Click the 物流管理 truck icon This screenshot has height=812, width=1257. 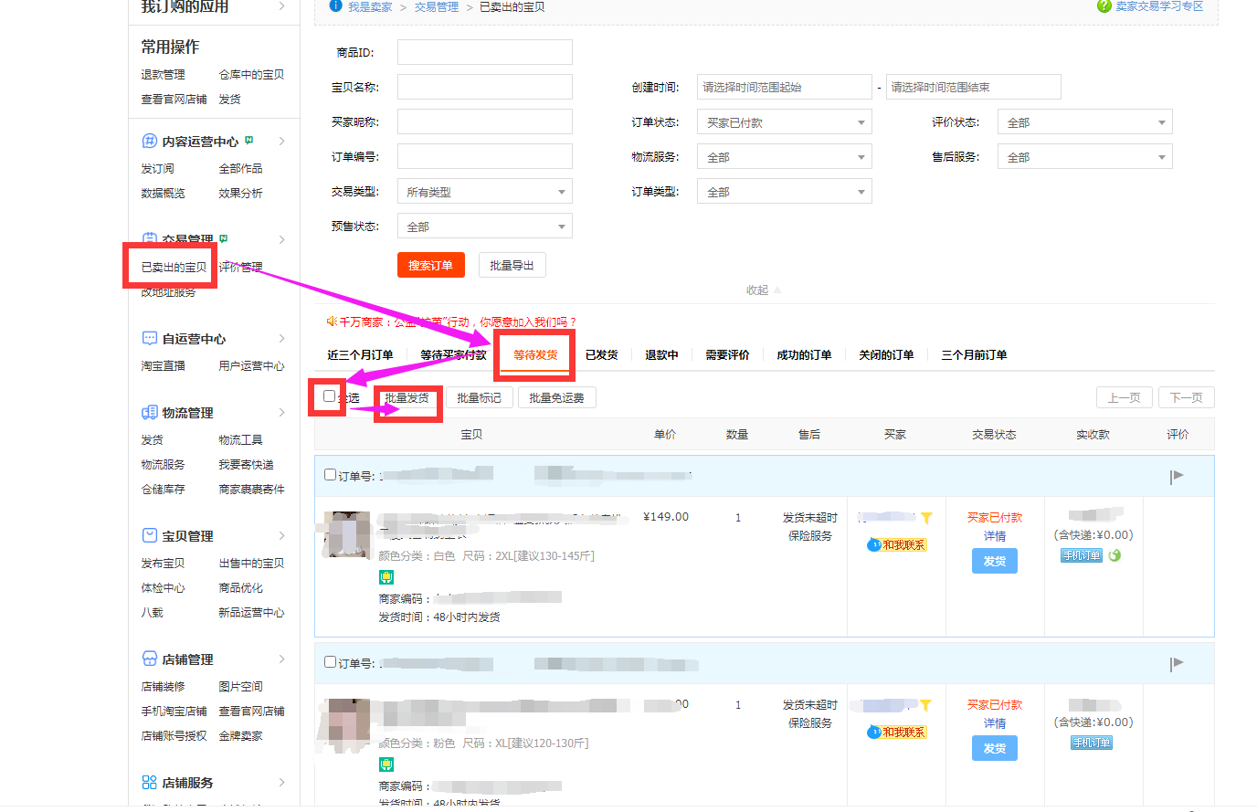tap(150, 413)
